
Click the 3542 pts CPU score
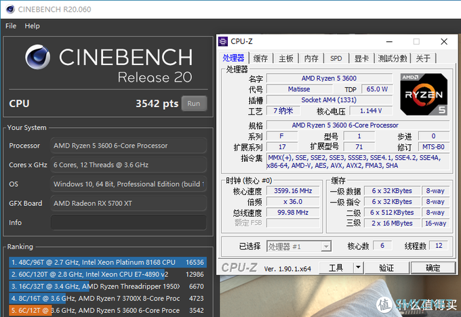[x=157, y=104]
